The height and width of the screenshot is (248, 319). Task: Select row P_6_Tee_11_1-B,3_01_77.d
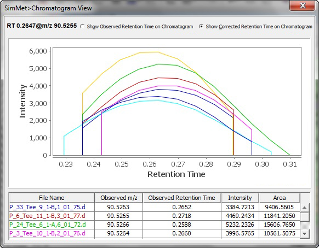pyautogui.click(x=155, y=216)
